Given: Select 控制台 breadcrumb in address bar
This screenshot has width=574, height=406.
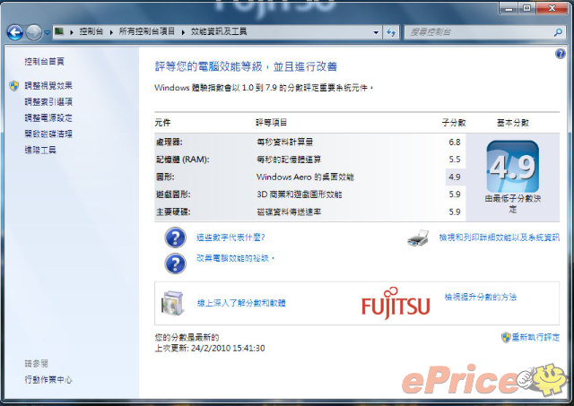Looking at the screenshot, I should (91, 31).
